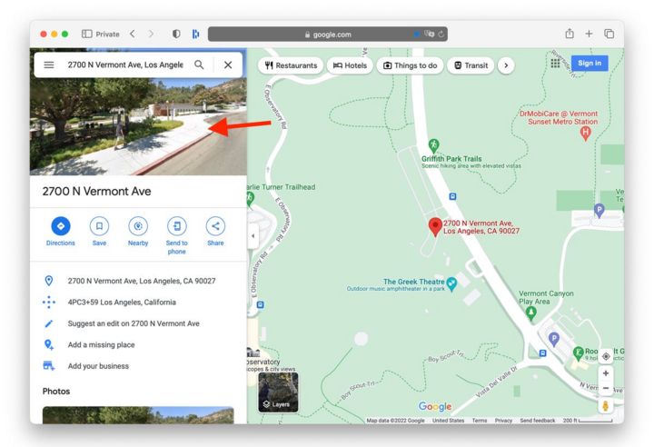
Task: Open a new Safari tab
Action: (x=589, y=34)
